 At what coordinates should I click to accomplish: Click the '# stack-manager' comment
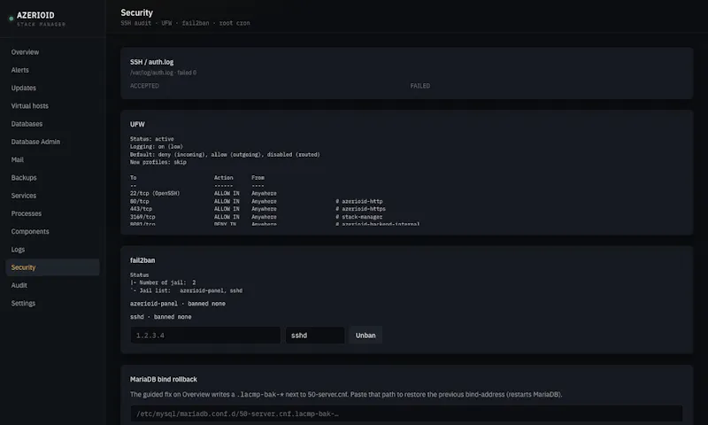coord(359,217)
